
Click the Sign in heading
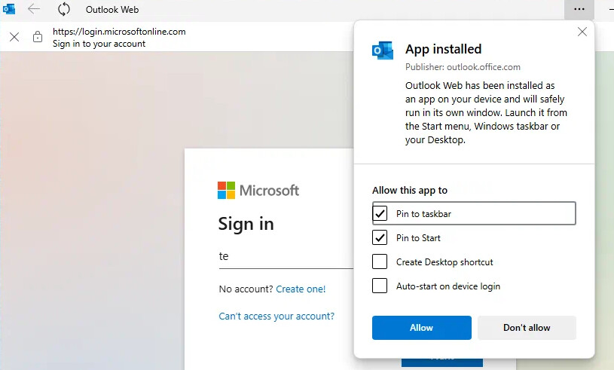pos(246,225)
